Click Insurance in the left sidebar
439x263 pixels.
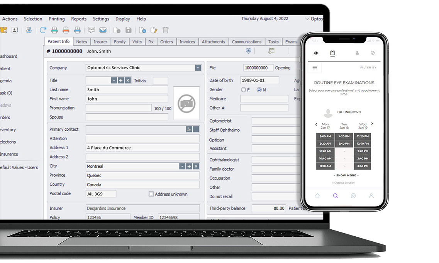pyautogui.click(x=9, y=154)
